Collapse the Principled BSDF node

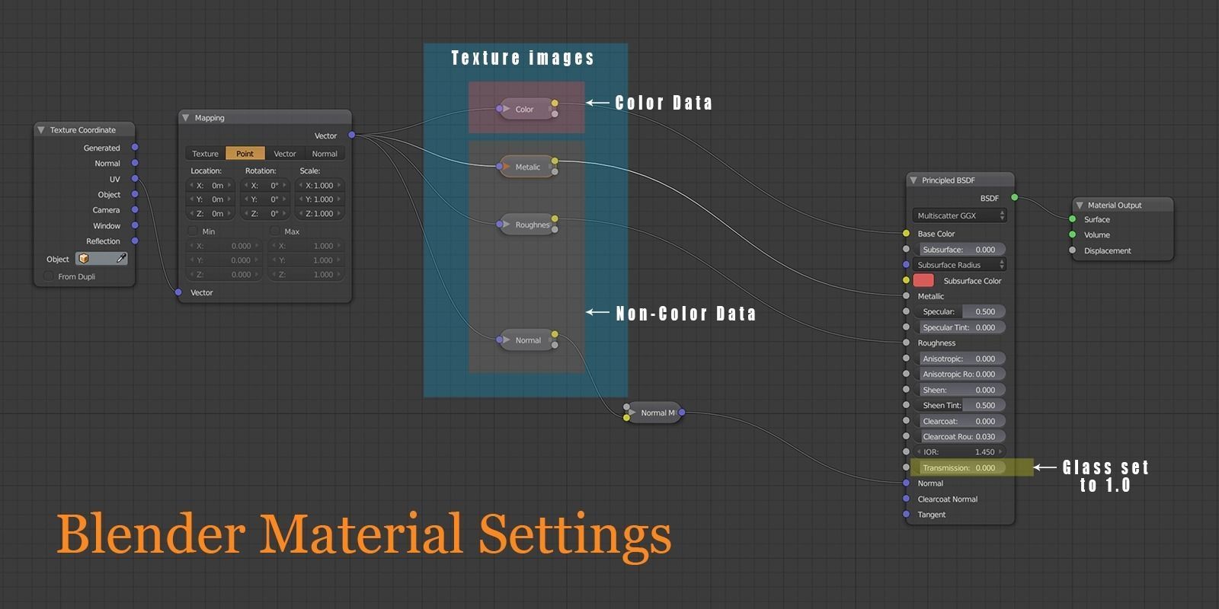click(x=913, y=180)
